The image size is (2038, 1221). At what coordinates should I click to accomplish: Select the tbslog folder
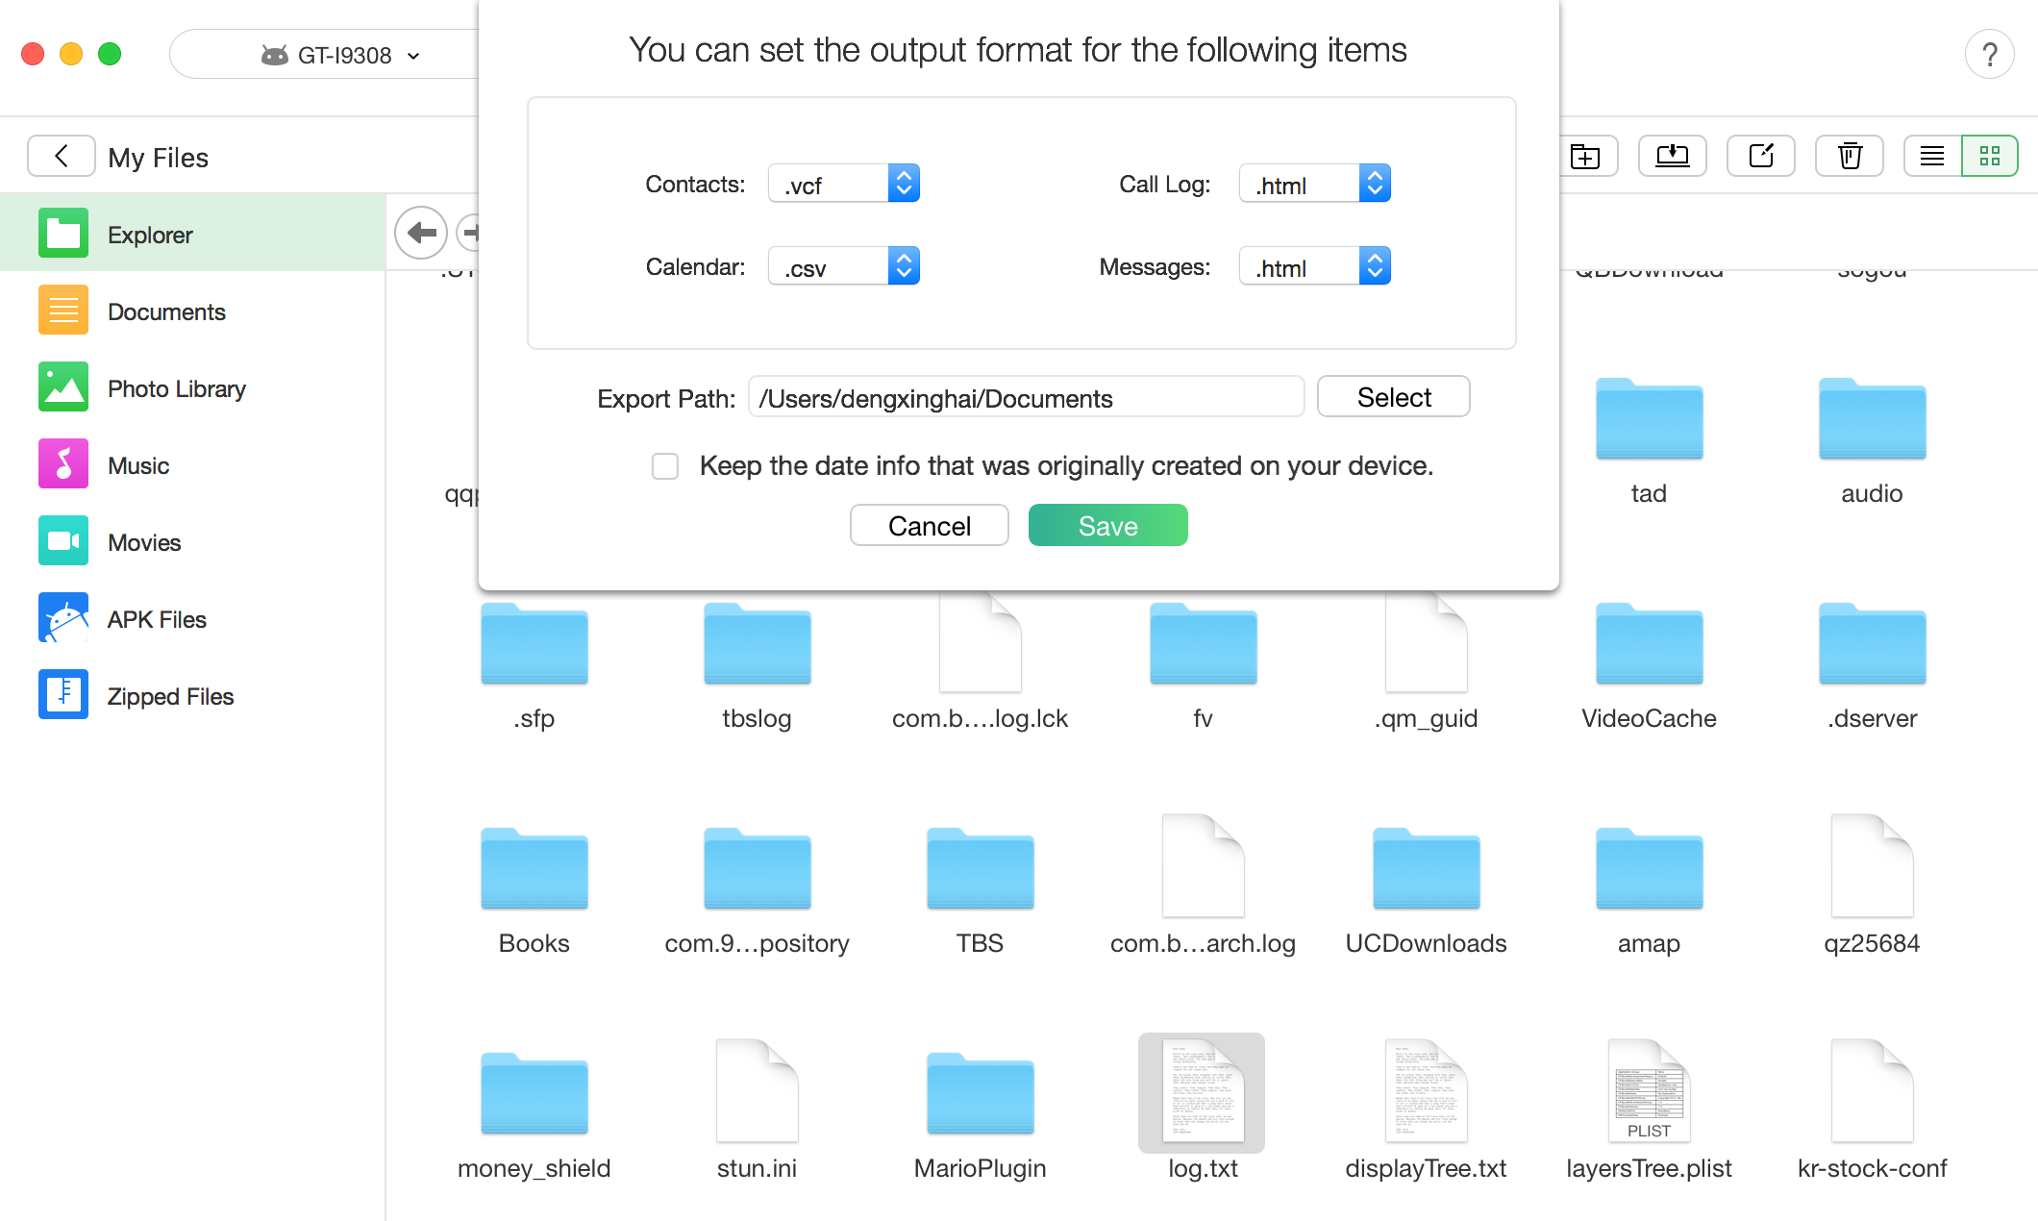pos(757,644)
